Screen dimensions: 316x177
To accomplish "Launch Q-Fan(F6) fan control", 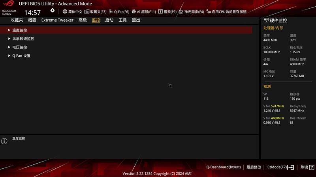I will point(119,12).
